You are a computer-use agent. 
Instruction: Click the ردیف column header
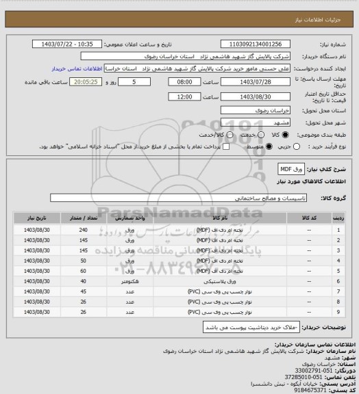pos(338,218)
